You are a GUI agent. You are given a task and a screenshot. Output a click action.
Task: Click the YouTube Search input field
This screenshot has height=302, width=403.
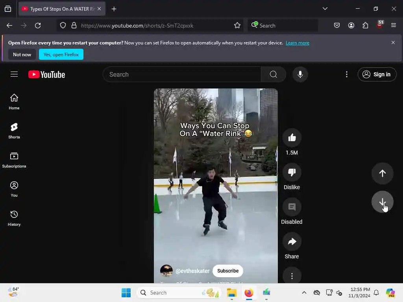point(182,74)
